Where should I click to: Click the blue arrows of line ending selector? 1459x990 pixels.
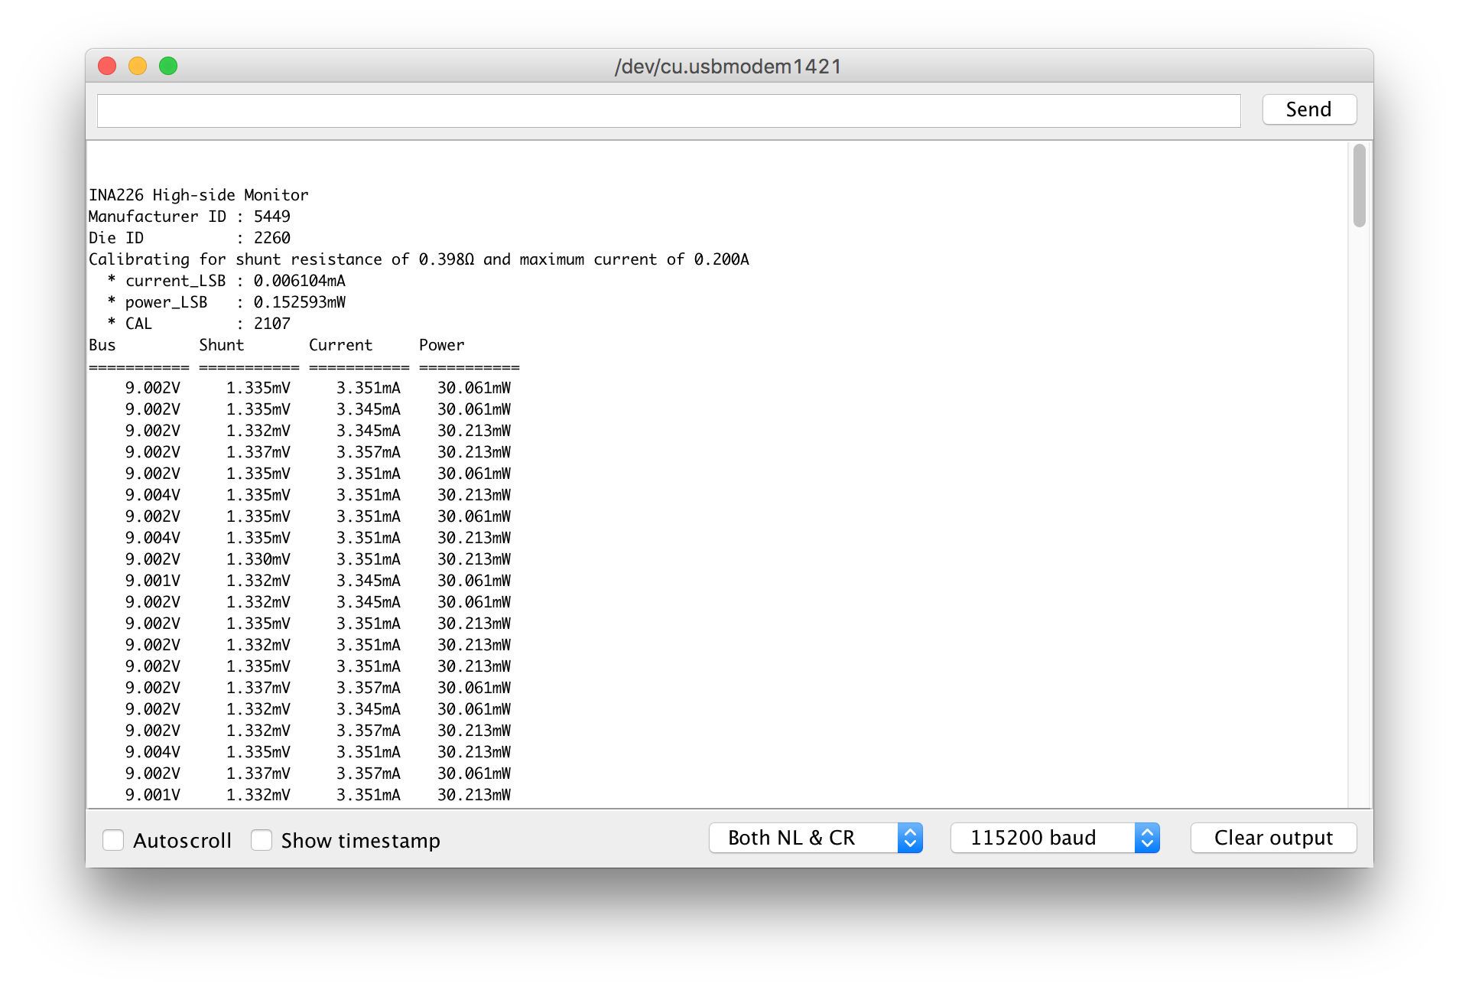pyautogui.click(x=910, y=838)
